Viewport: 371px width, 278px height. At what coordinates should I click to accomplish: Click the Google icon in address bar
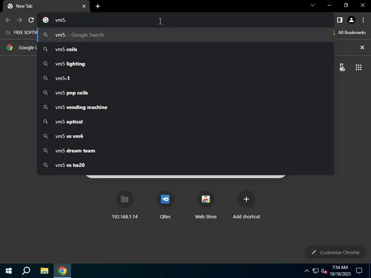[x=46, y=20]
